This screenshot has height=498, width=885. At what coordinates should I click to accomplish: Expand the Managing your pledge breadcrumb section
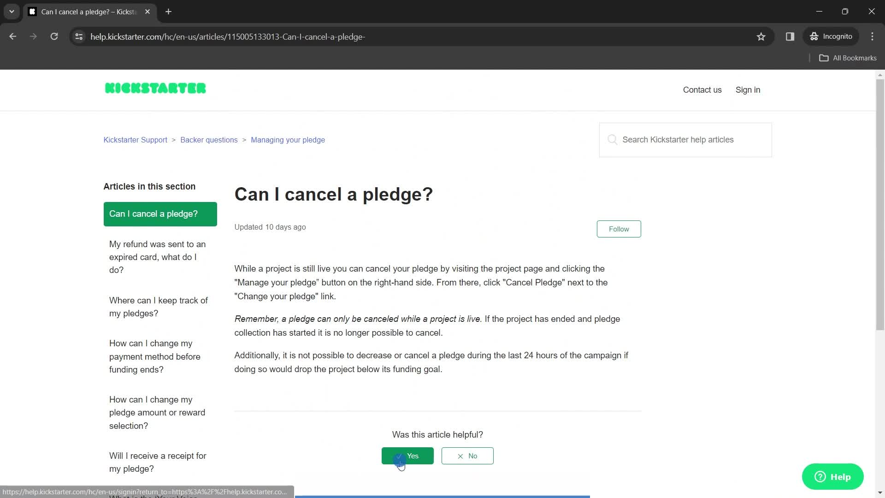click(x=288, y=139)
